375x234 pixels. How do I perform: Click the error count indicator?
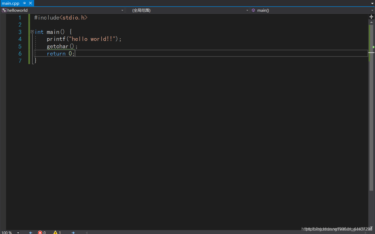pos(42,232)
